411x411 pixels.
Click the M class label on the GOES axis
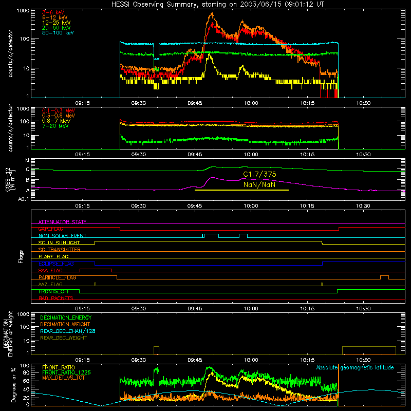tap(27, 160)
